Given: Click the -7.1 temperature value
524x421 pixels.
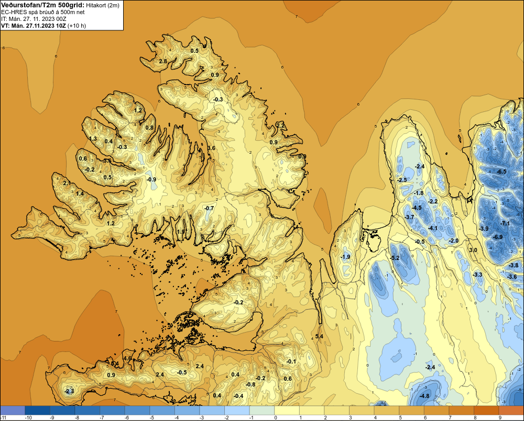Looking at the screenshot, I should pos(505,223).
